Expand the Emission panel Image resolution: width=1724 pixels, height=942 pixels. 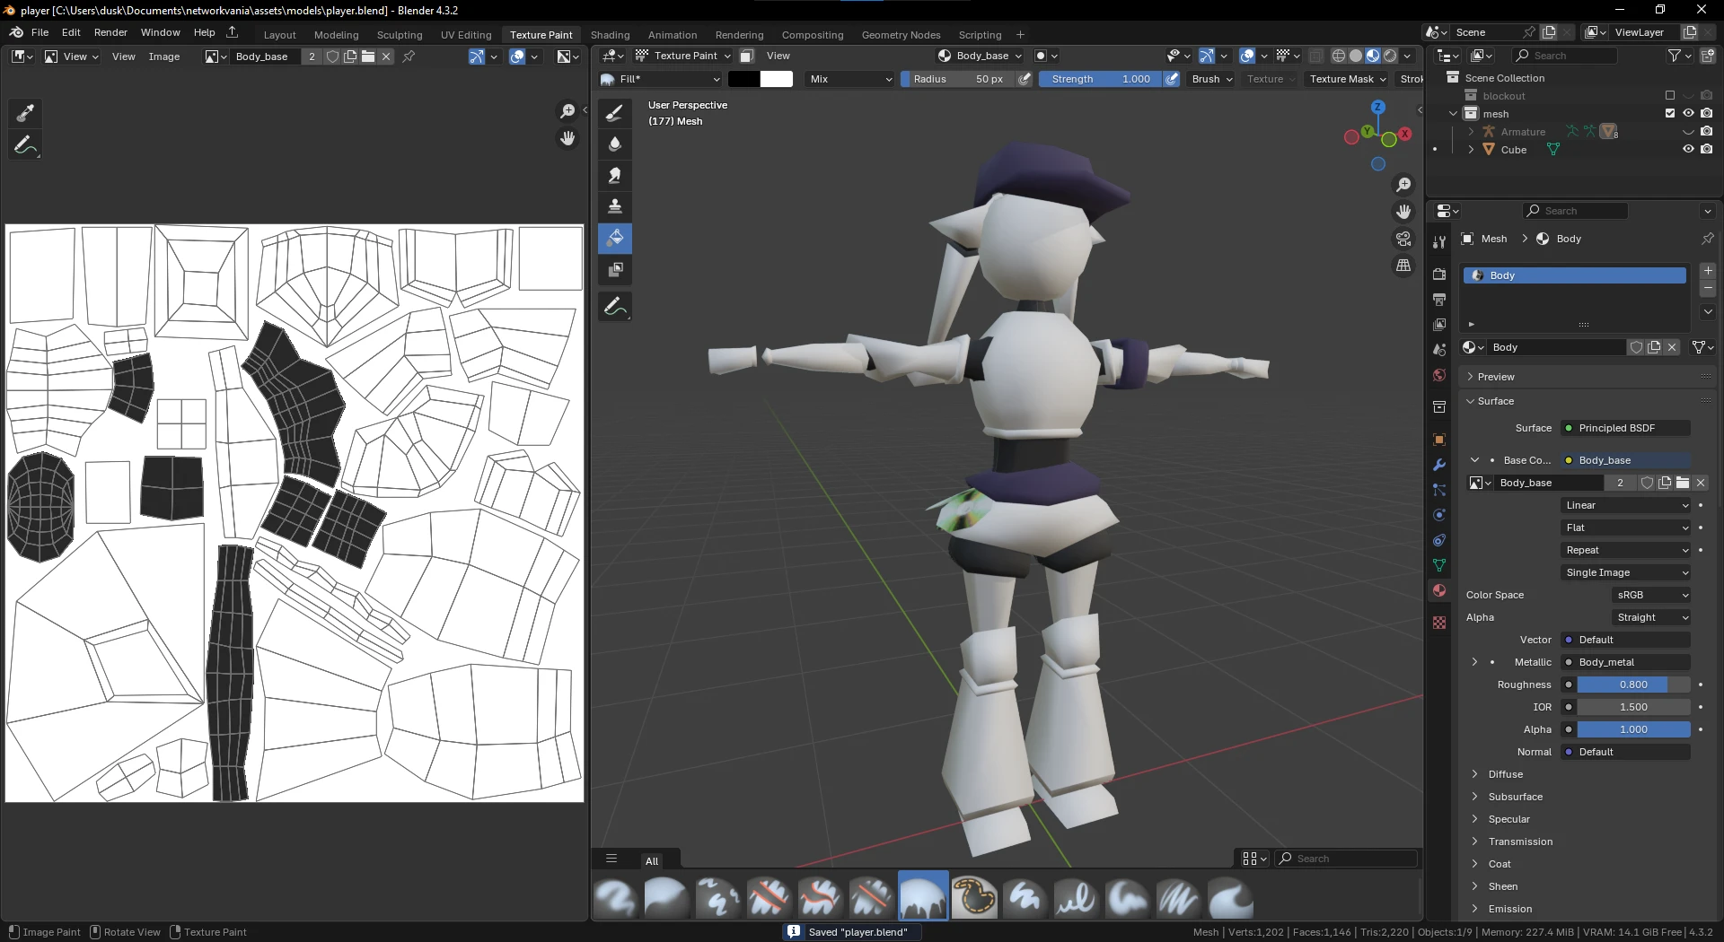(1510, 909)
